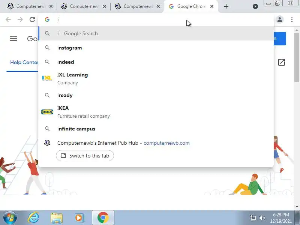
Task: Click the scrollbar down arrow
Action: click(297, 207)
